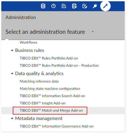The image size is (127, 134).
Task: Open TIBCO EBX Rules Portfolio Add-on
Action: (x=49, y=58)
